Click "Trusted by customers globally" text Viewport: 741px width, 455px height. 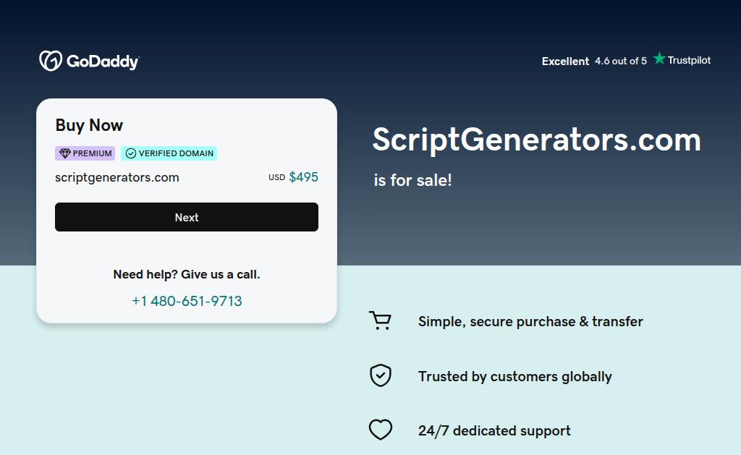tap(515, 376)
